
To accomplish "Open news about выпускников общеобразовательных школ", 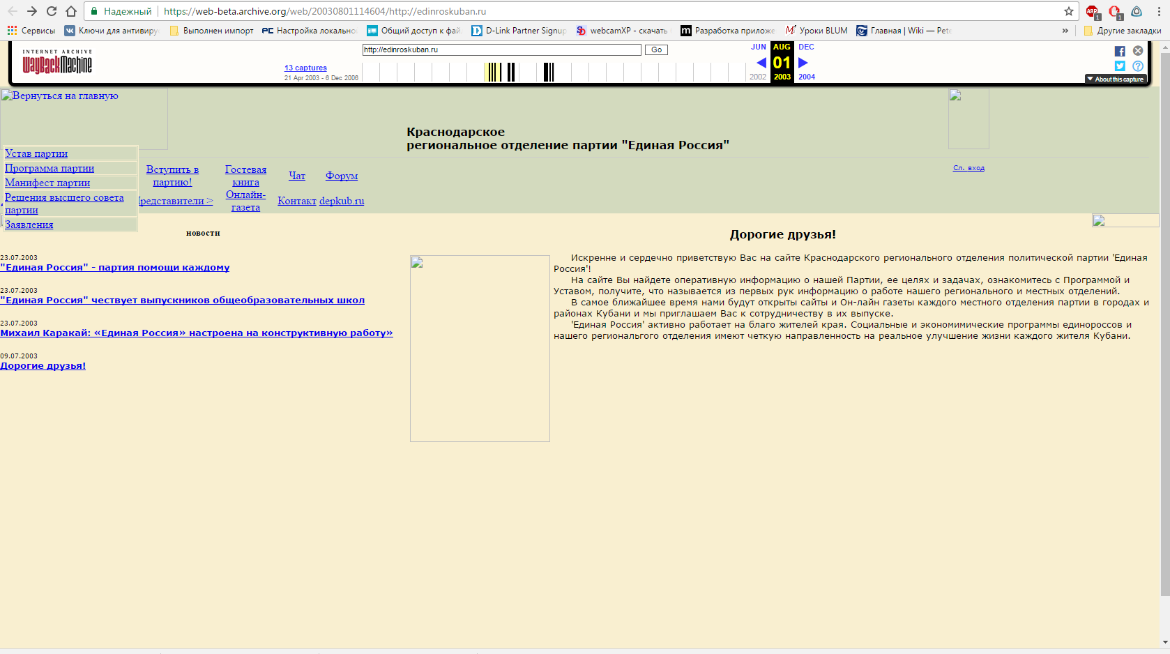I will [x=183, y=301].
